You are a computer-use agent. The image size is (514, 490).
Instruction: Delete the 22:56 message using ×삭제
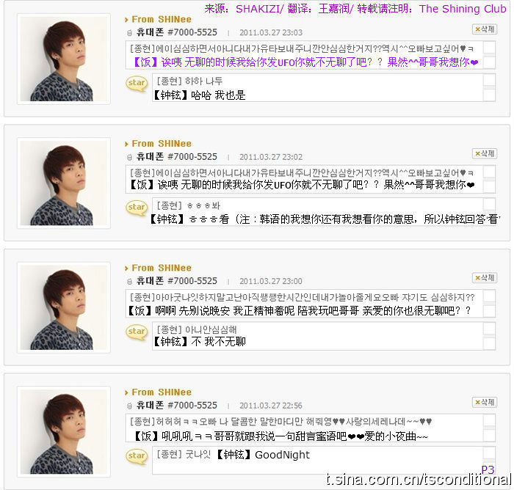[485, 402]
